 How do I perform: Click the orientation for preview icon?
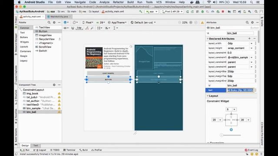(75, 23)
